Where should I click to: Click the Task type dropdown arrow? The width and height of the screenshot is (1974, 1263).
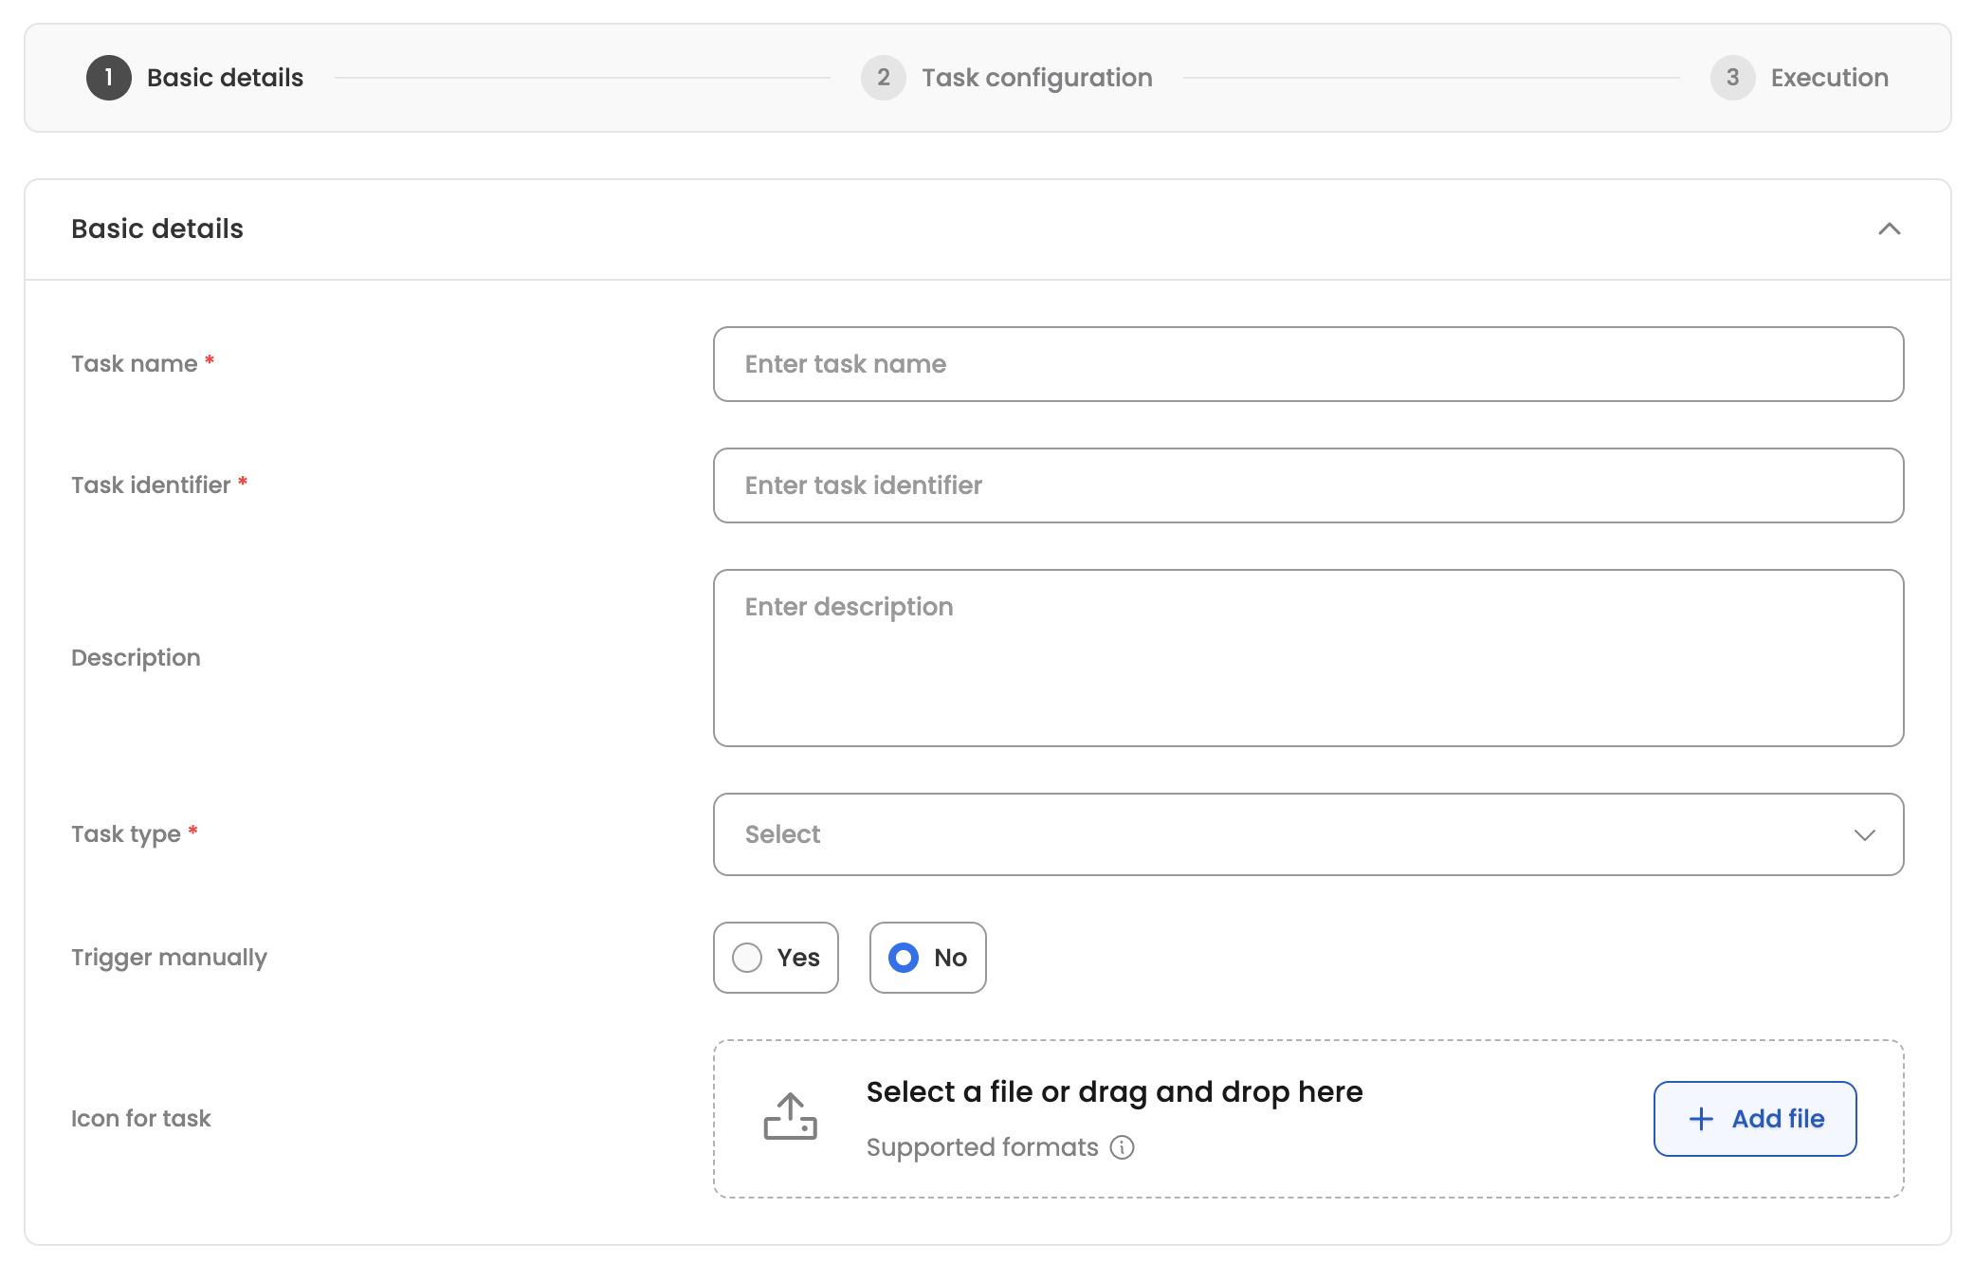1864,834
